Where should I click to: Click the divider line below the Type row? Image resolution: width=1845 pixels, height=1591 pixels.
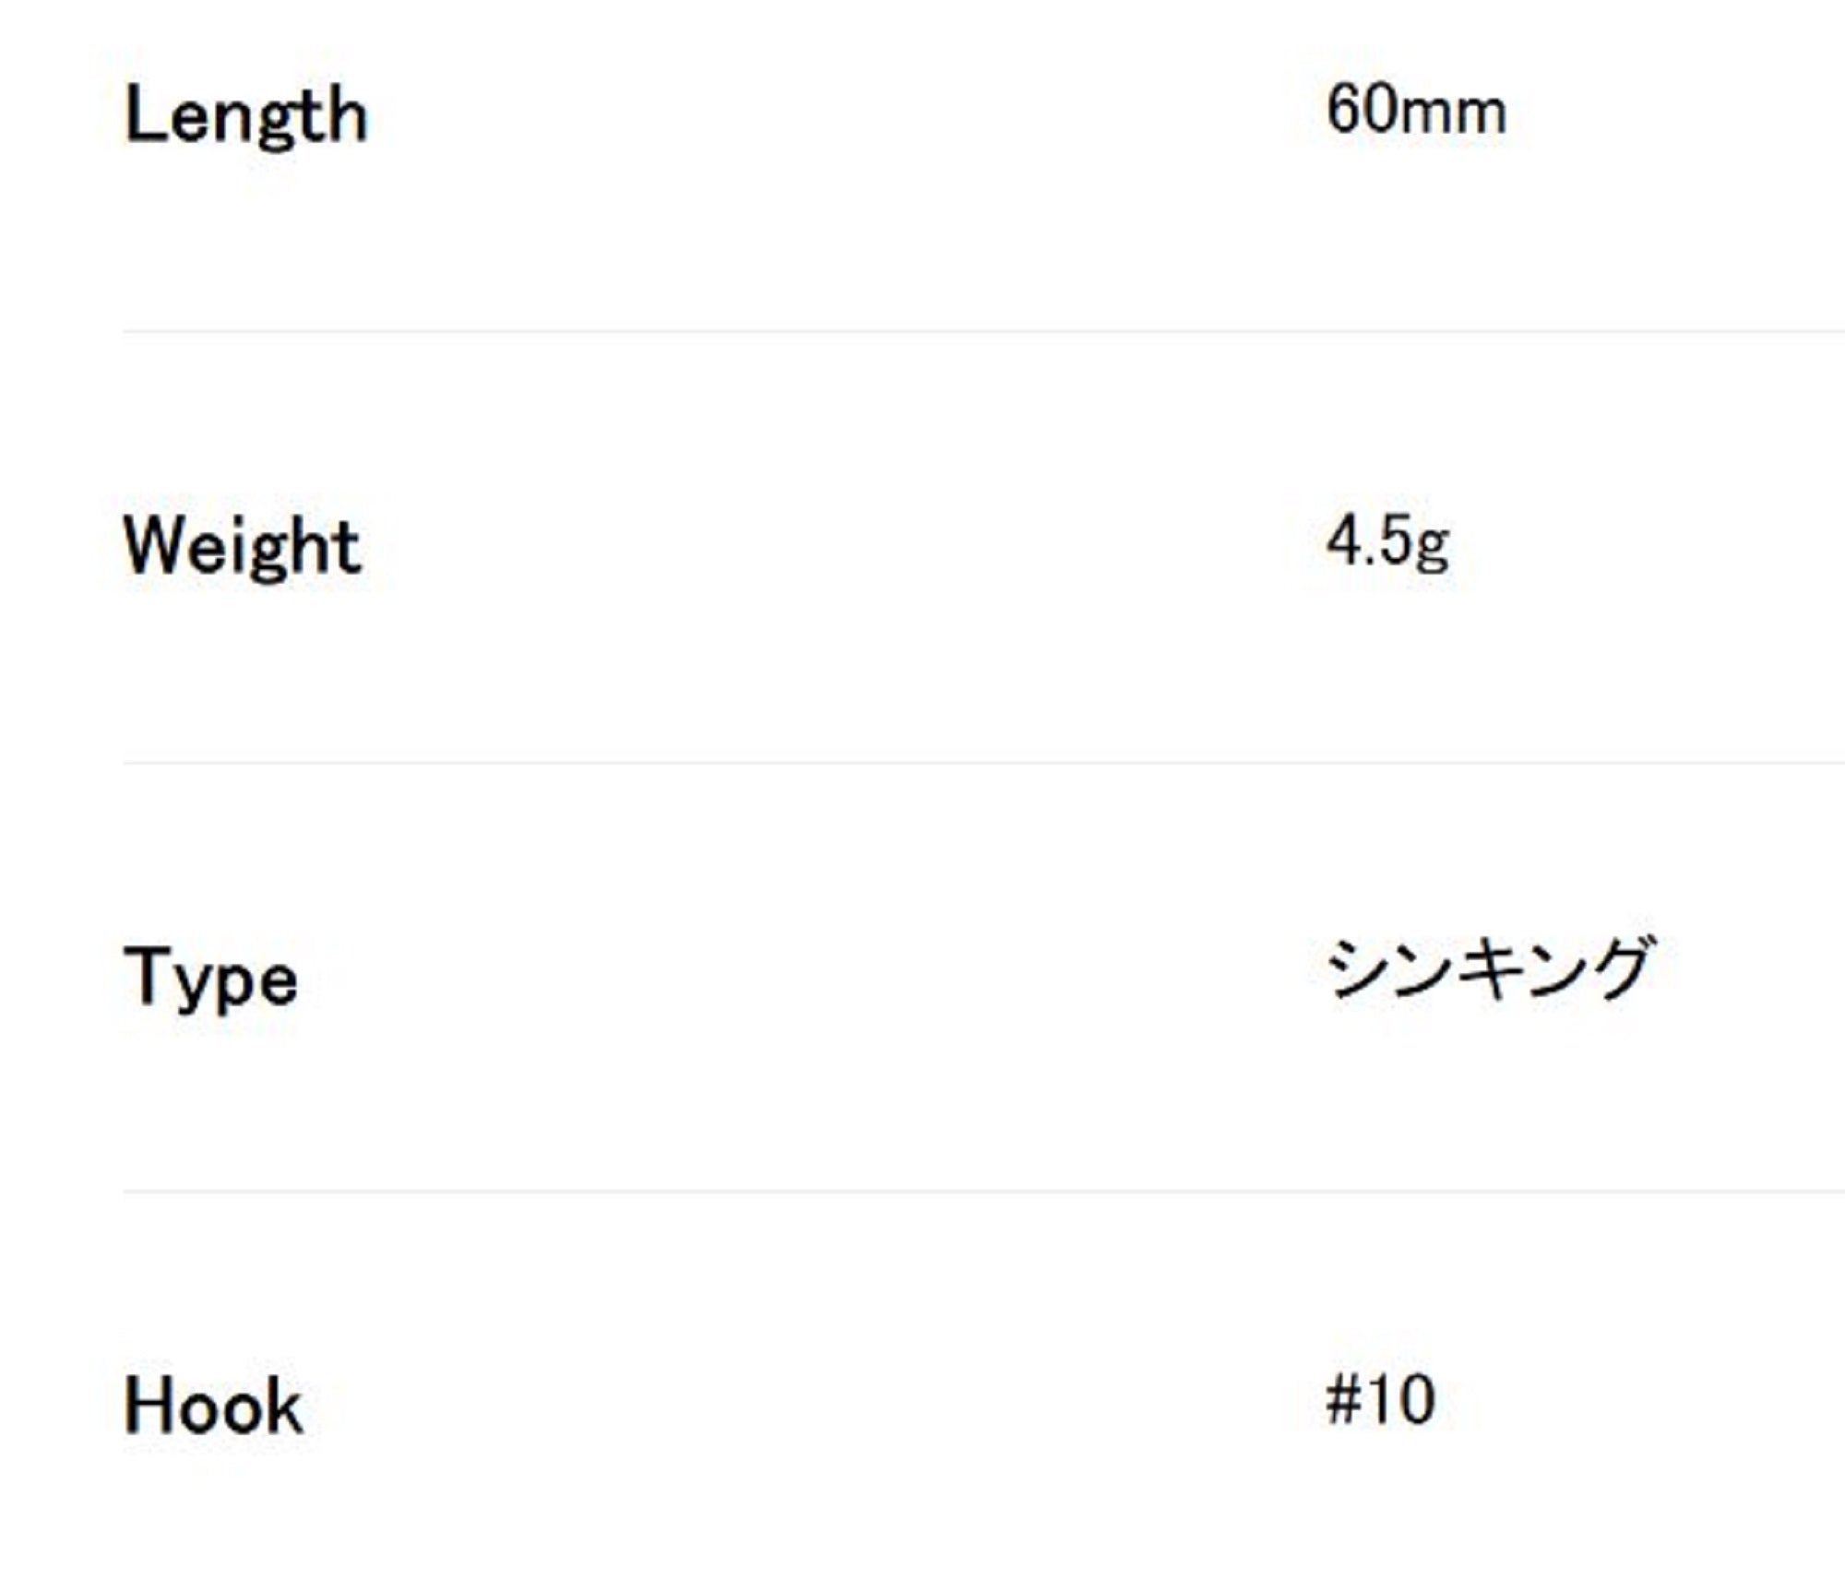(983, 1192)
